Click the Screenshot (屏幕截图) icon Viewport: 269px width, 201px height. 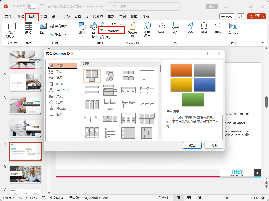coord(52,26)
